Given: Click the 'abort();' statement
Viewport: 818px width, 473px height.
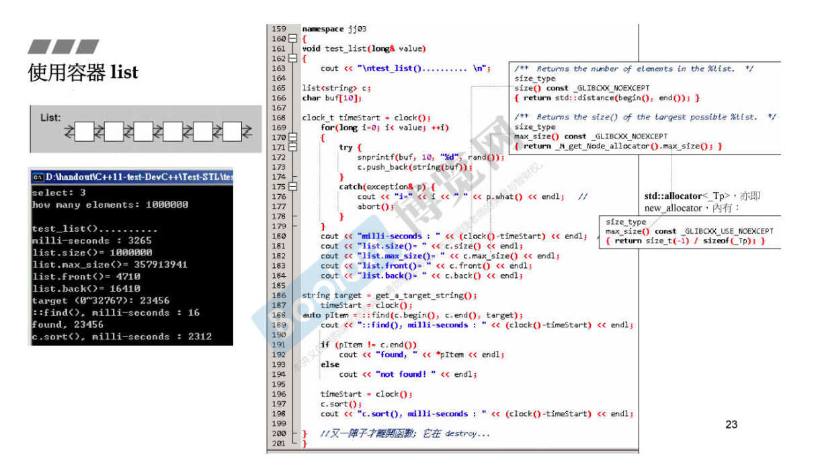Looking at the screenshot, I should (x=376, y=206).
